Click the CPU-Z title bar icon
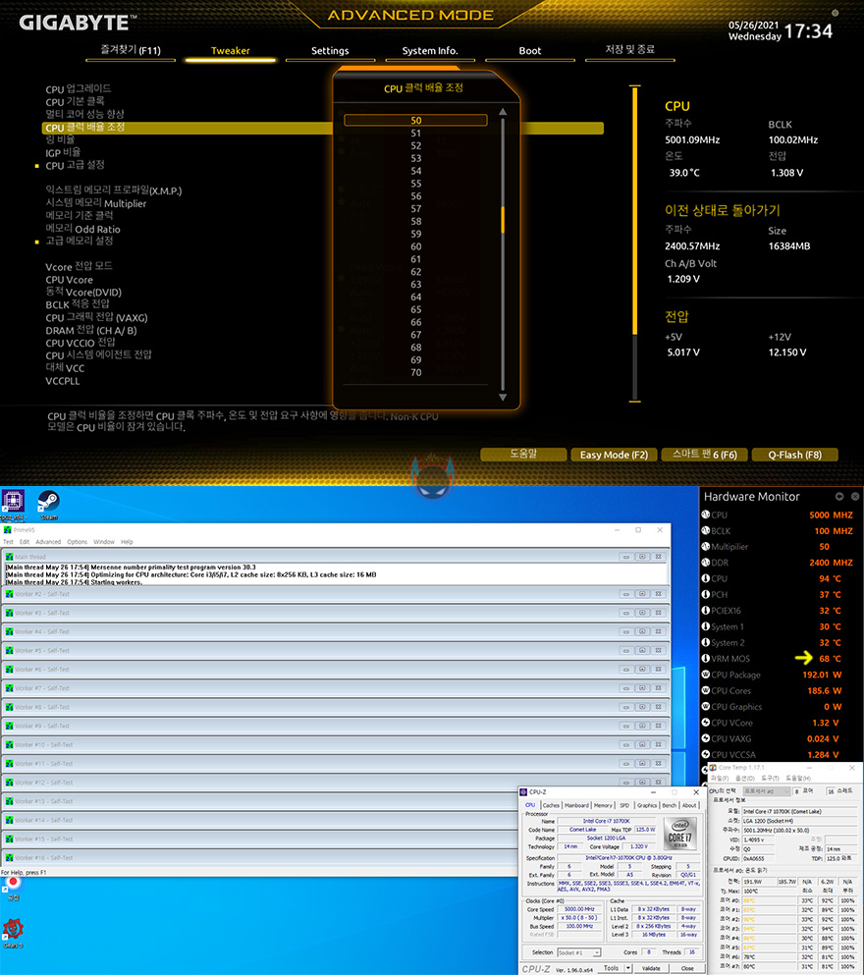Viewport: 864px width, 975px height. tap(523, 792)
